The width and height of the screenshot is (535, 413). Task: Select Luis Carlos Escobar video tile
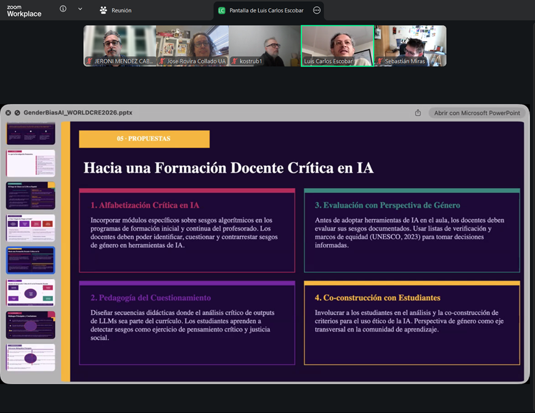(337, 46)
